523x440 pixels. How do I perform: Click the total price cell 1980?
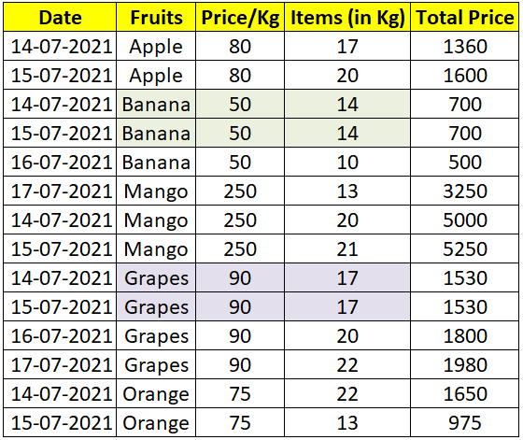465,365
